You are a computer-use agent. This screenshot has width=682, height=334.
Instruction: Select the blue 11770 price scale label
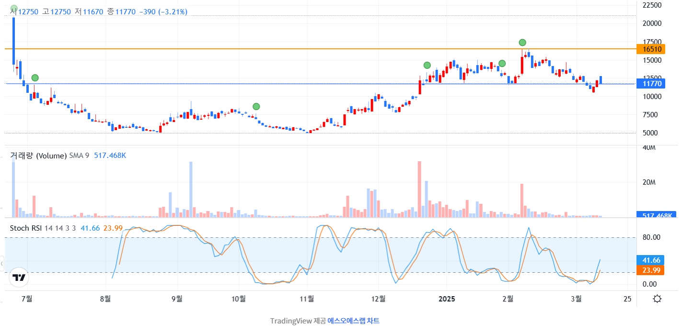click(x=652, y=84)
